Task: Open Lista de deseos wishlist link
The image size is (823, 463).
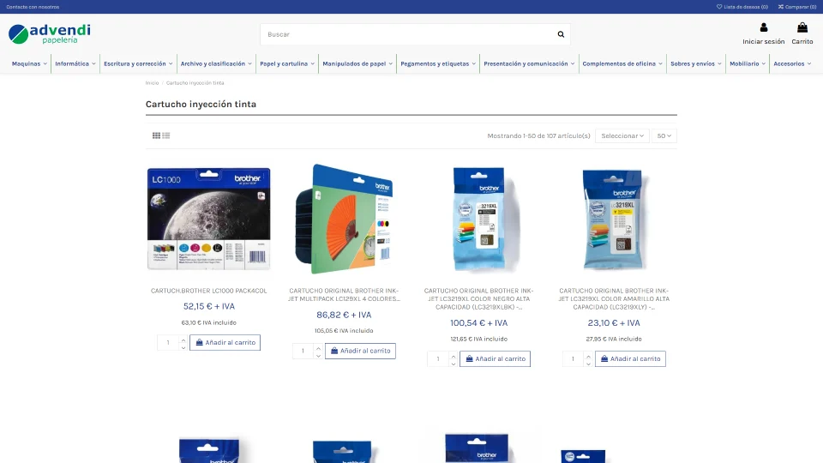Action: [x=742, y=7]
